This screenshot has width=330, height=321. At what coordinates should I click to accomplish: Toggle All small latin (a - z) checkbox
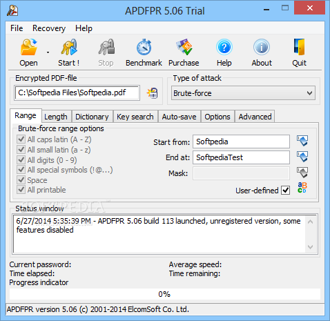[21, 150]
